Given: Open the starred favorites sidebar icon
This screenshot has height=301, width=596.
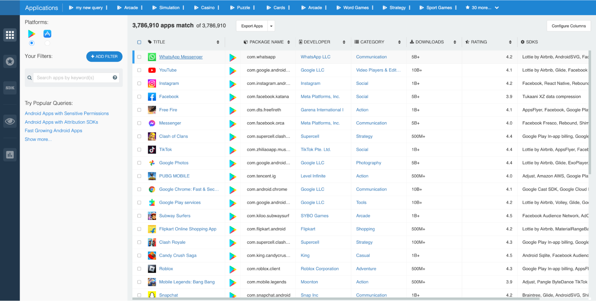Looking at the screenshot, I should pos(10,61).
